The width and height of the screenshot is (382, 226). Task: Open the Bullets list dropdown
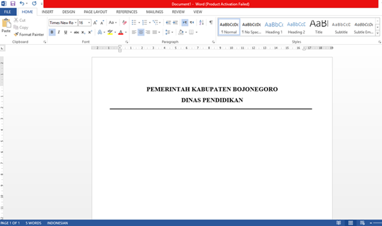(x=139, y=23)
